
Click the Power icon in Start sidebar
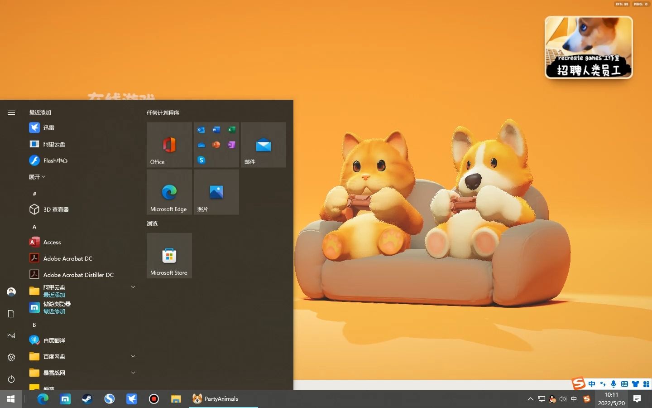coord(11,379)
